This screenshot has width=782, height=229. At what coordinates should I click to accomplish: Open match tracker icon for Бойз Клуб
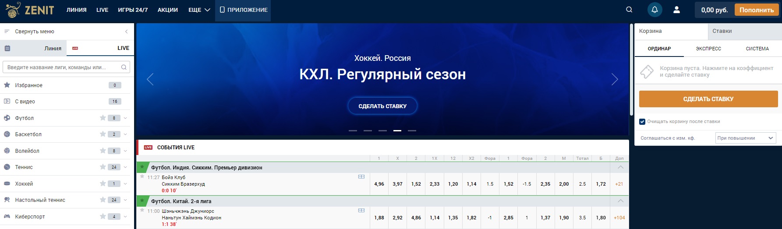(361, 177)
